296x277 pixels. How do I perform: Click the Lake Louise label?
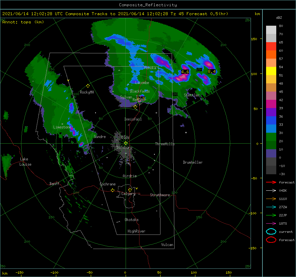[25, 162]
